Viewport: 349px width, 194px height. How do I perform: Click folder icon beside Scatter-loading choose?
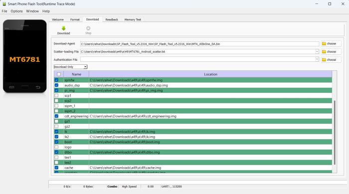(x=324, y=52)
